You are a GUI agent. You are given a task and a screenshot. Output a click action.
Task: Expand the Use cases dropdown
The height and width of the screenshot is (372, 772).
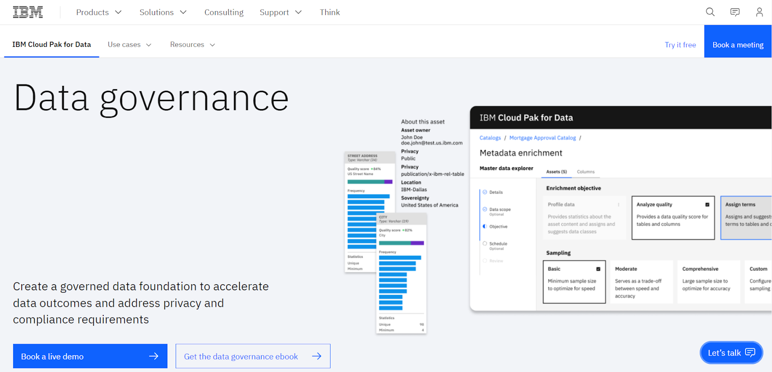pyautogui.click(x=129, y=44)
